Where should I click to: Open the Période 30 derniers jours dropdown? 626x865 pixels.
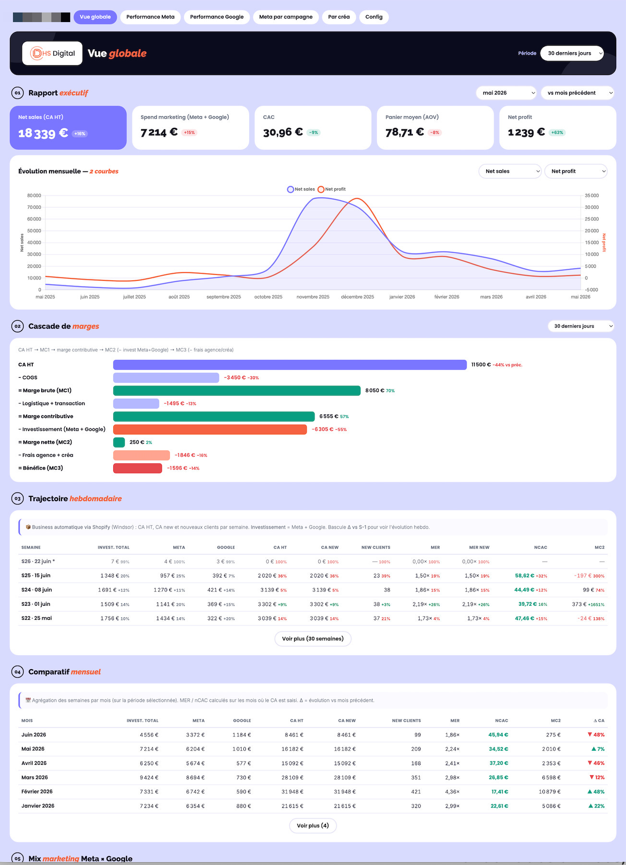[x=572, y=53]
